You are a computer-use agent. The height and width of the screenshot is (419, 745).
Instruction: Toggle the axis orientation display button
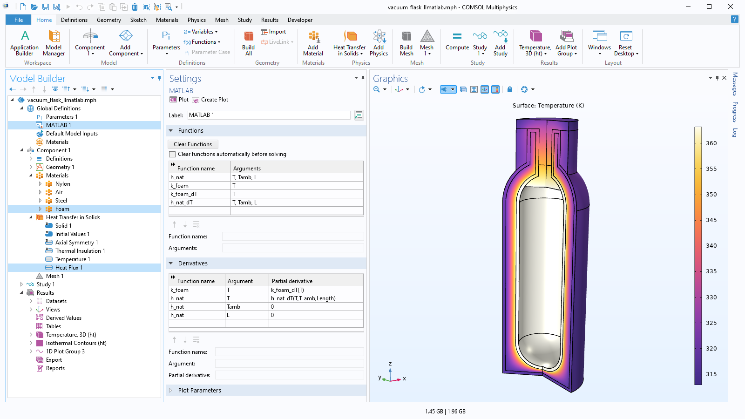pyautogui.click(x=485, y=89)
